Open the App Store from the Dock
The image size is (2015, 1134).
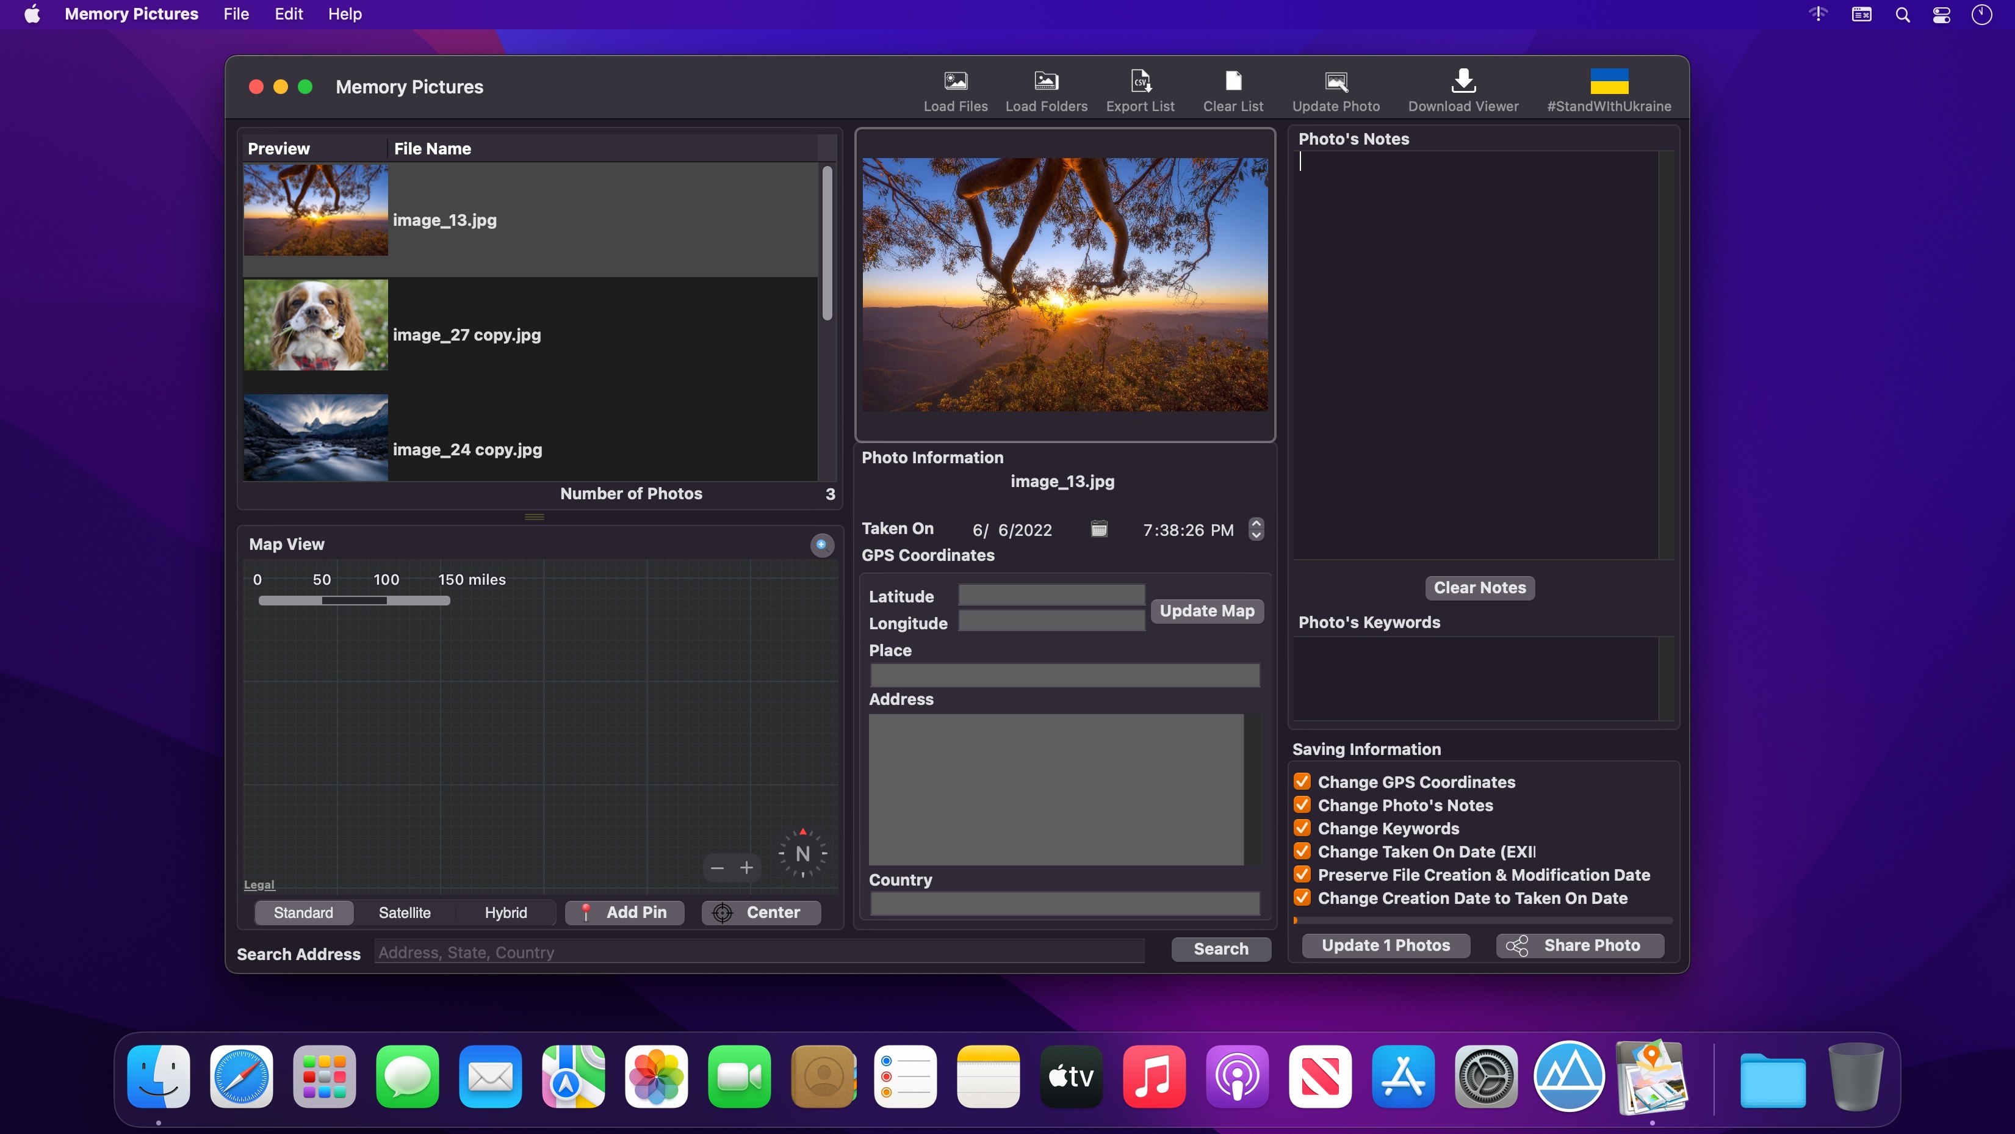pos(1402,1077)
